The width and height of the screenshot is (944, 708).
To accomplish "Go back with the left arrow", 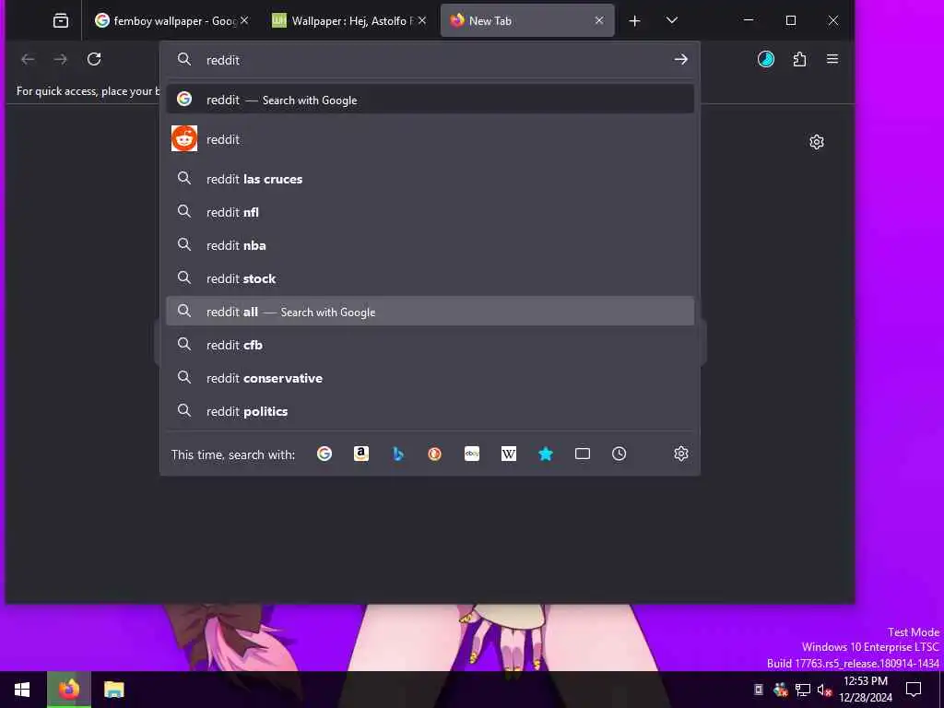I will (28, 59).
